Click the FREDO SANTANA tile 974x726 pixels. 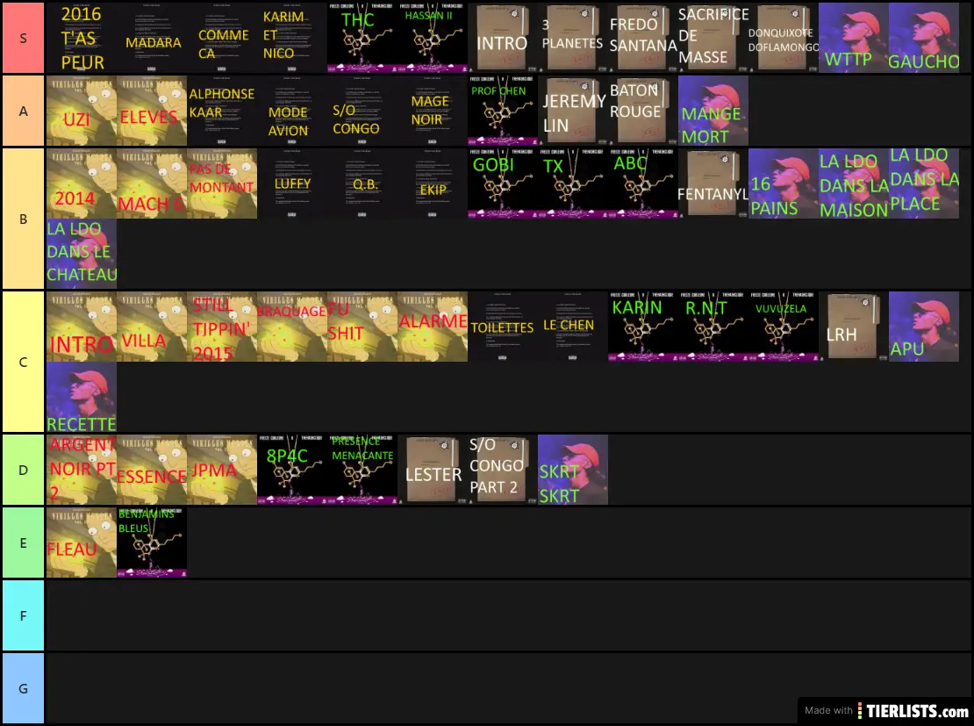[x=643, y=38]
